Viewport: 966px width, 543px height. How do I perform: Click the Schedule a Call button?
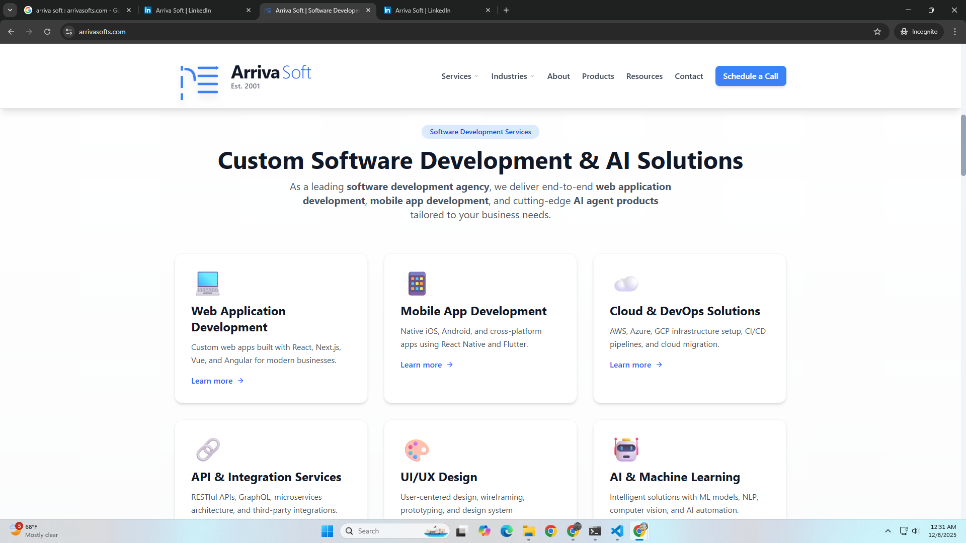(x=750, y=76)
